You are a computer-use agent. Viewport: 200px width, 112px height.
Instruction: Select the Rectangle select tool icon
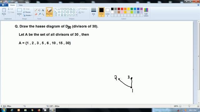pos(19,10)
